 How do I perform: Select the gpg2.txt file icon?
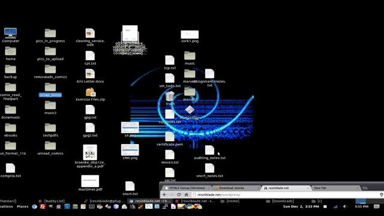click(x=90, y=128)
